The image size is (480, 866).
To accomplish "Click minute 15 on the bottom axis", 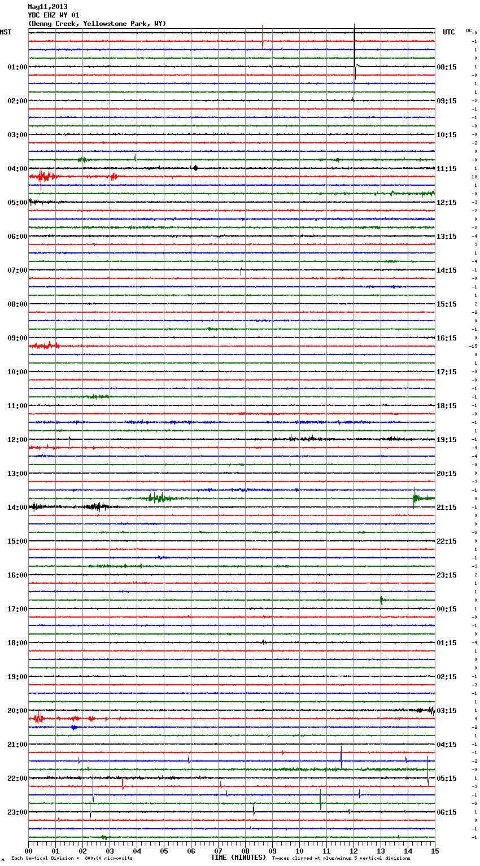I will (x=434, y=851).
